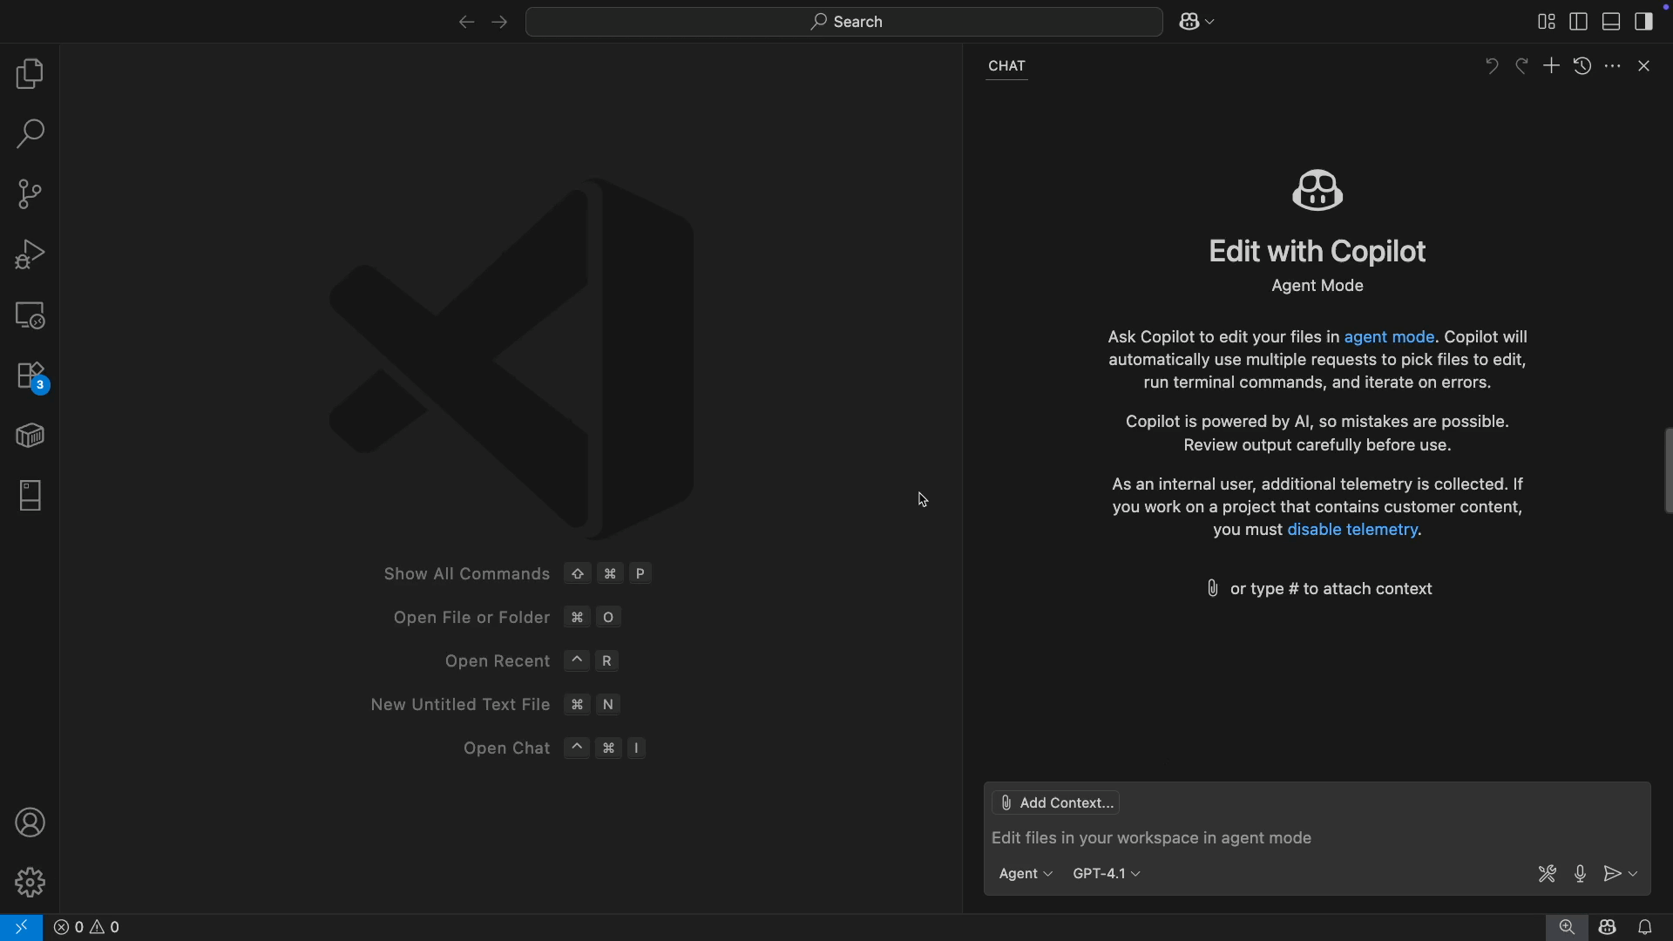Viewport: 1673px width, 941px height.
Task: Toggle the secondary side bar
Action: 1643,22
